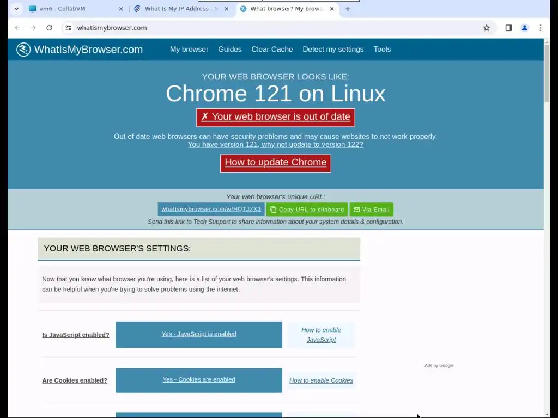Viewport: 558px width, 418px height.
Task: Click Copy URL to clipboard button
Action: [307, 210]
